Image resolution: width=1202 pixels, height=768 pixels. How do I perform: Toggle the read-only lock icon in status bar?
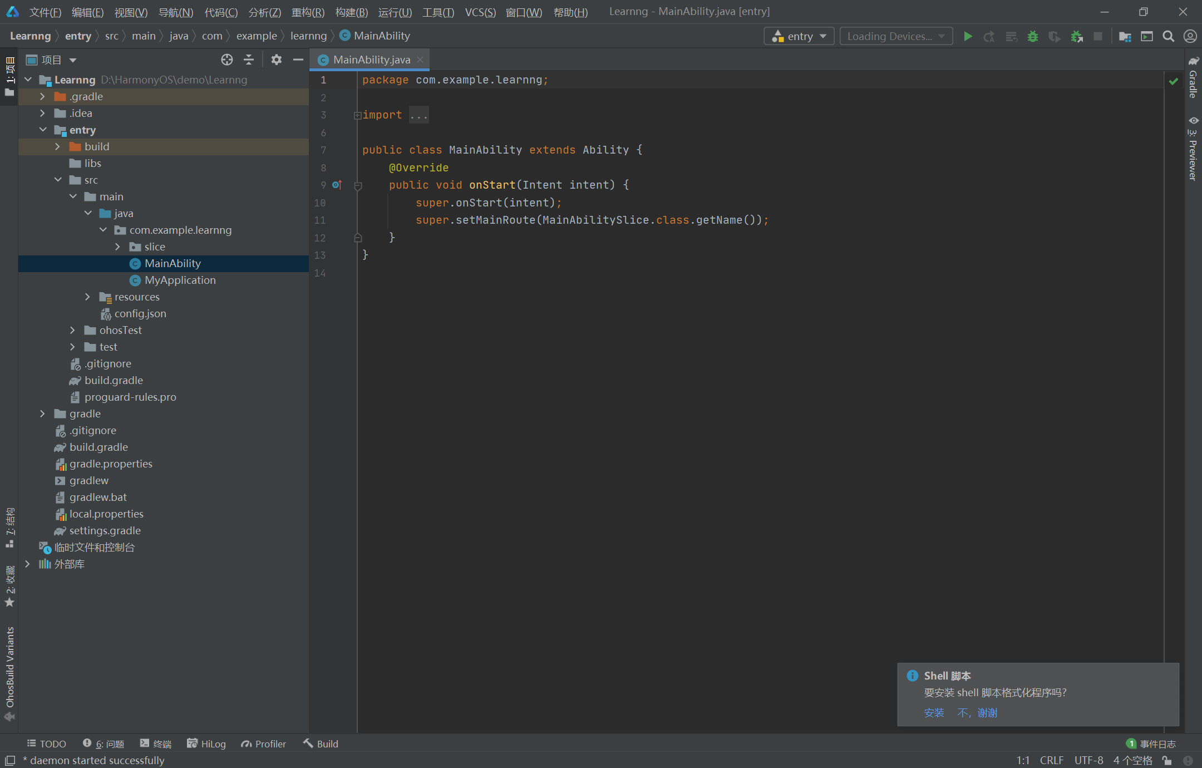tap(1167, 760)
